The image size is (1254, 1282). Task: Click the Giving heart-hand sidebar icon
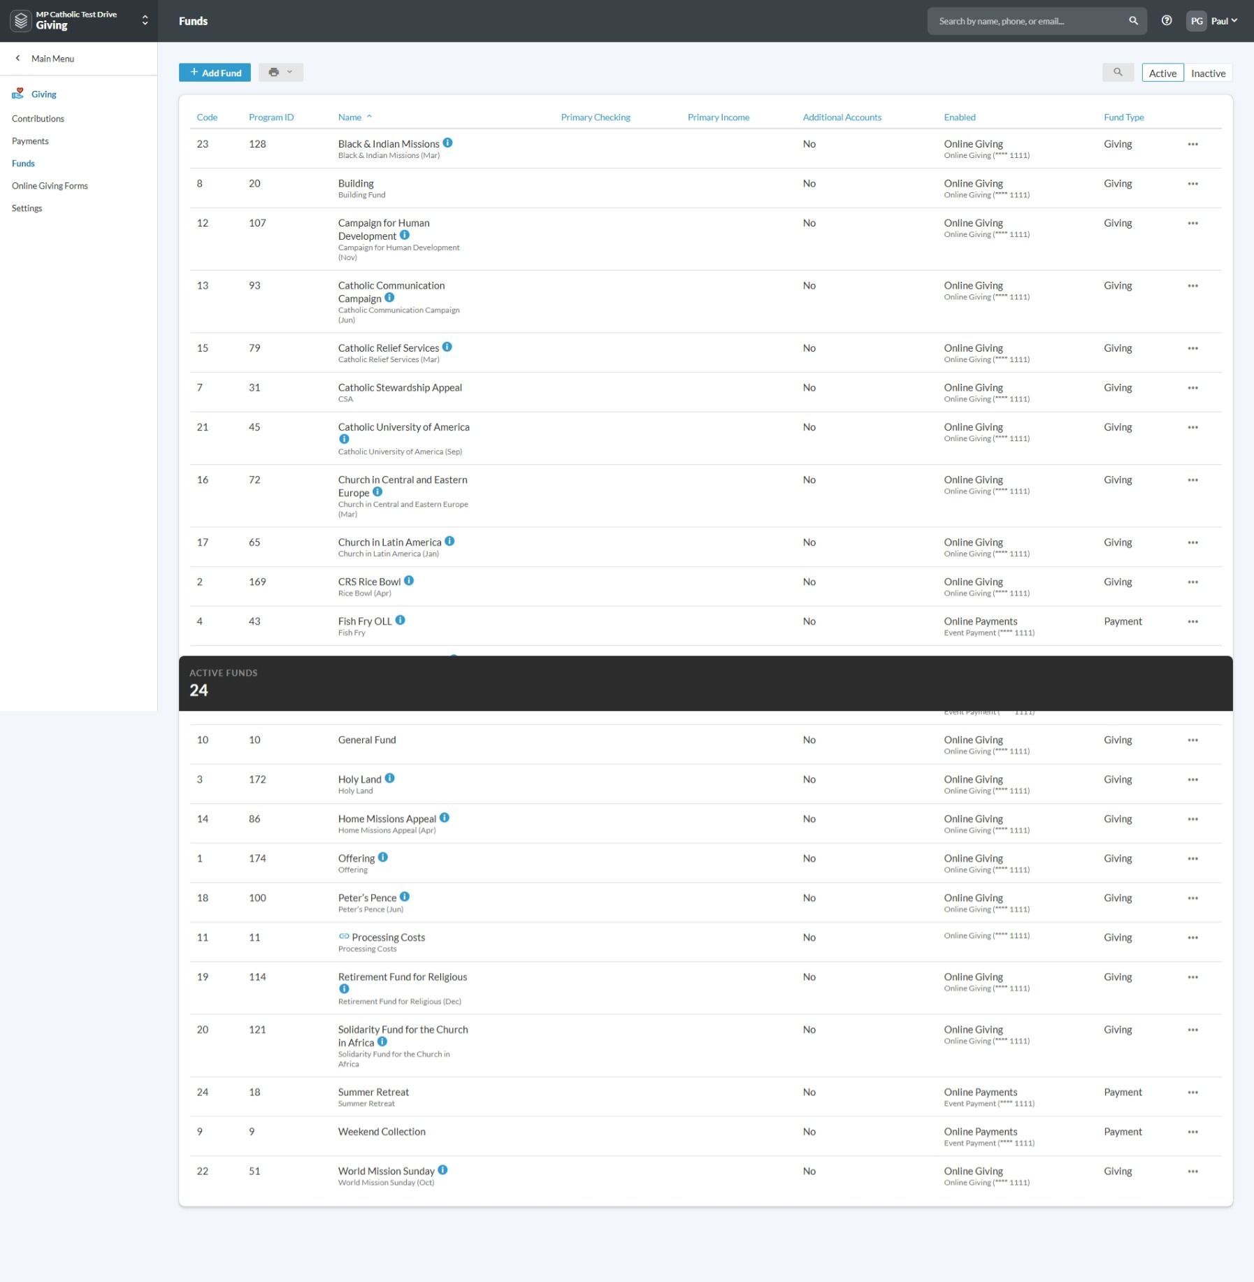click(x=18, y=94)
